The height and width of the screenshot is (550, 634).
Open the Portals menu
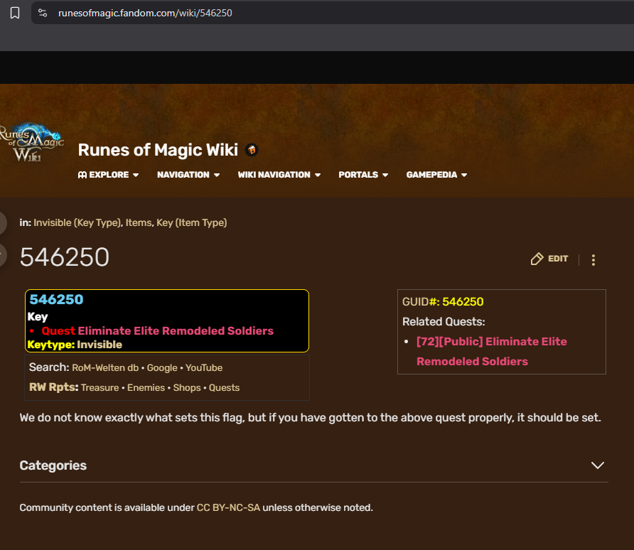pyautogui.click(x=363, y=175)
